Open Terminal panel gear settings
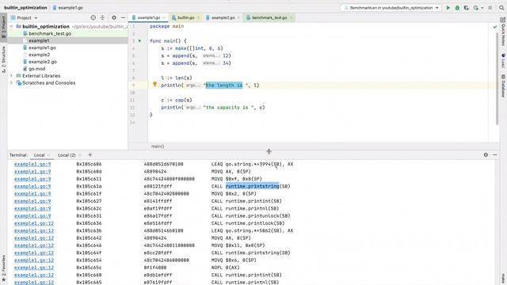The width and height of the screenshot is (507, 285). click(486, 155)
